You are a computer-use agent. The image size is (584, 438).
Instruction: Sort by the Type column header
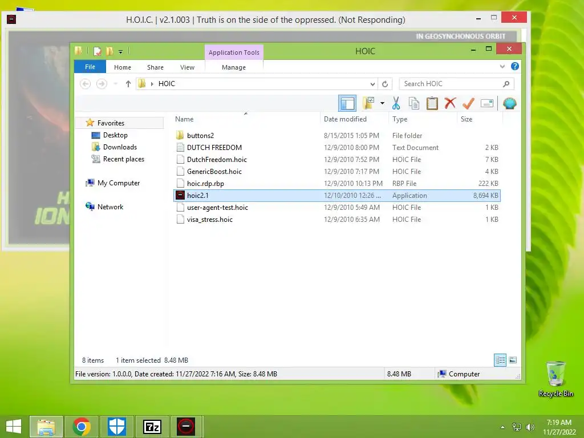pos(423,119)
